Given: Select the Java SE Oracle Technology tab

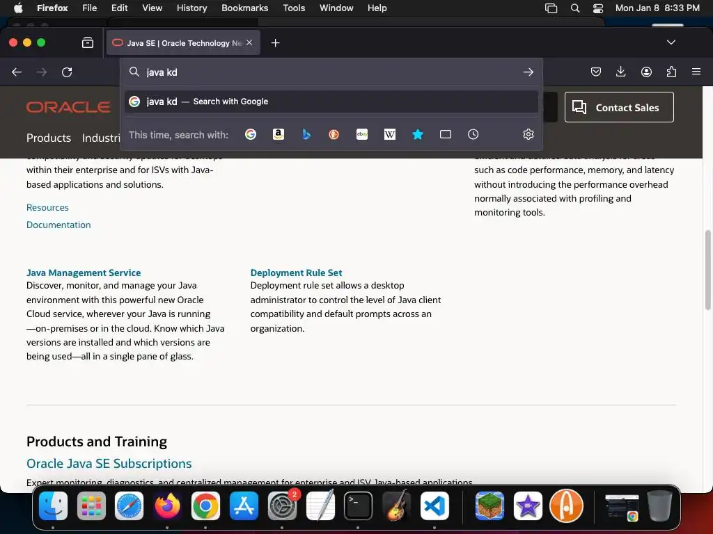Looking at the screenshot, I should [182, 42].
